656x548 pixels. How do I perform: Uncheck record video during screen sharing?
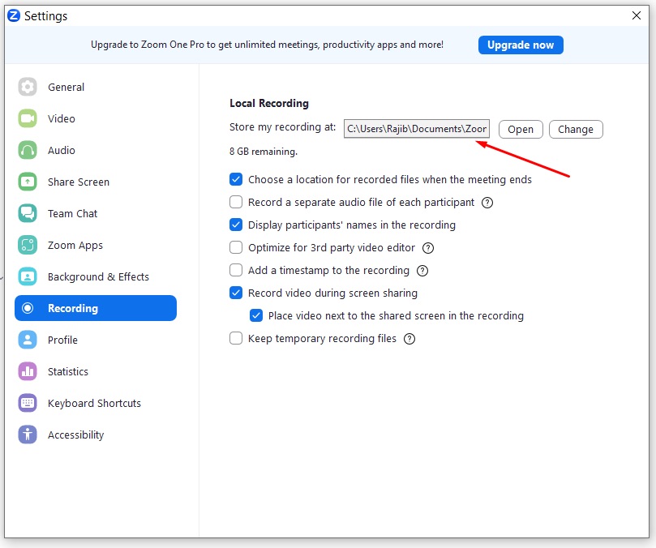coord(236,293)
